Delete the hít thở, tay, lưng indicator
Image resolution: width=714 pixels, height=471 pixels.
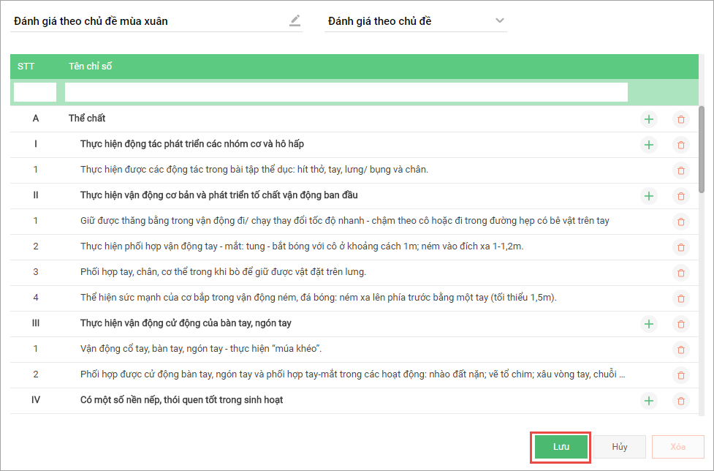coord(681,170)
